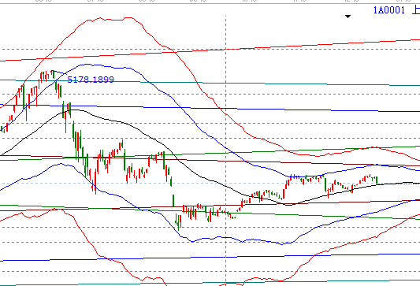The height and width of the screenshot is (286, 420).
Task: Click the tall isolated green gap-down candle
Action: click(173, 200)
